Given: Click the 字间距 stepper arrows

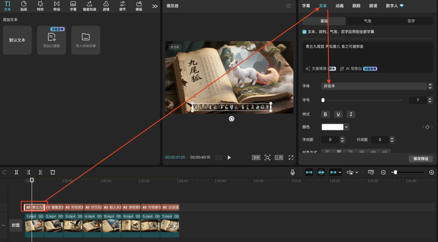Looking at the screenshot, I should (x=342, y=140).
